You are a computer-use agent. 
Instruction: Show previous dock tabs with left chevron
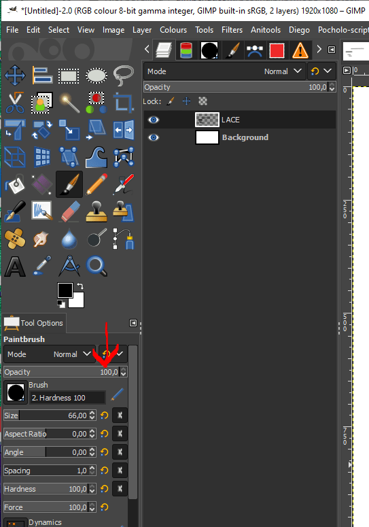pos(147,50)
